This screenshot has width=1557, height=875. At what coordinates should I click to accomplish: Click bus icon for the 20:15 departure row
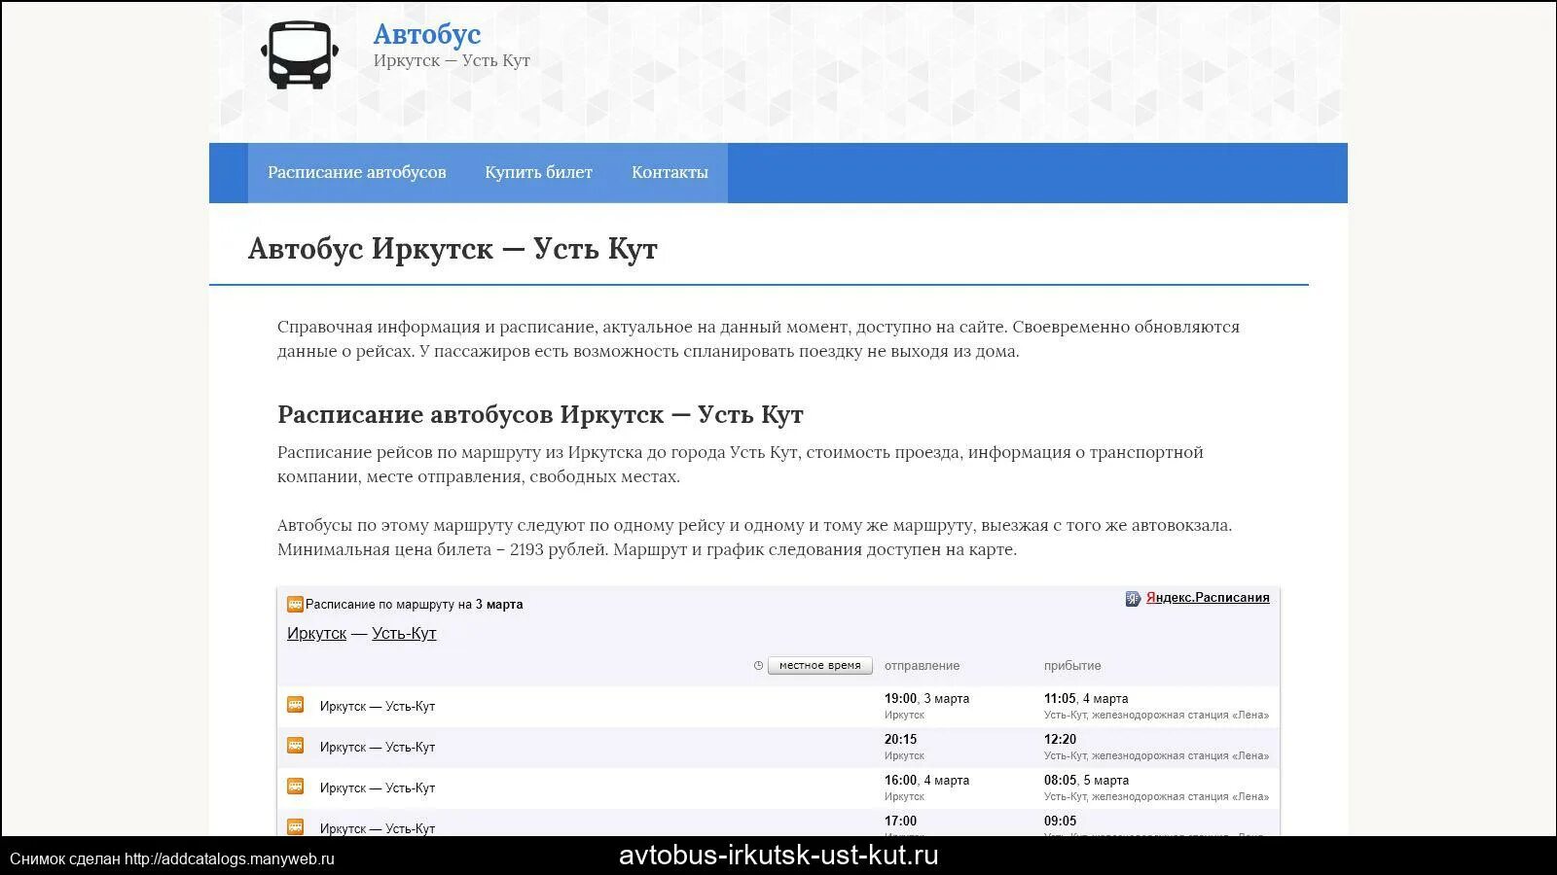click(x=296, y=745)
